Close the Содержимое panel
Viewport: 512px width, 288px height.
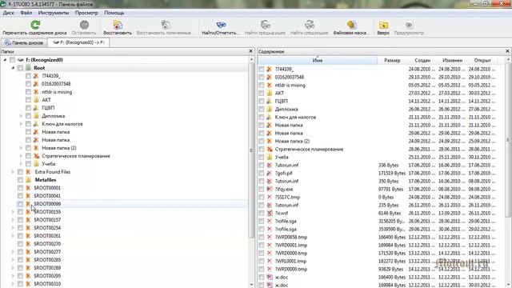tap(507, 51)
